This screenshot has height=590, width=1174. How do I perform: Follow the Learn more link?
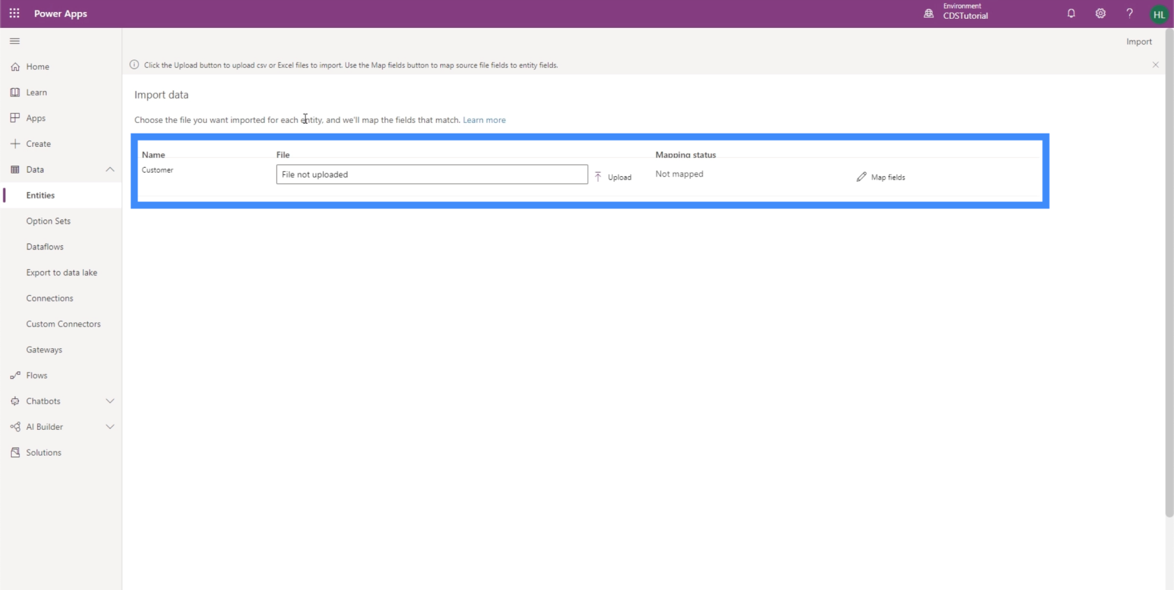(x=484, y=120)
